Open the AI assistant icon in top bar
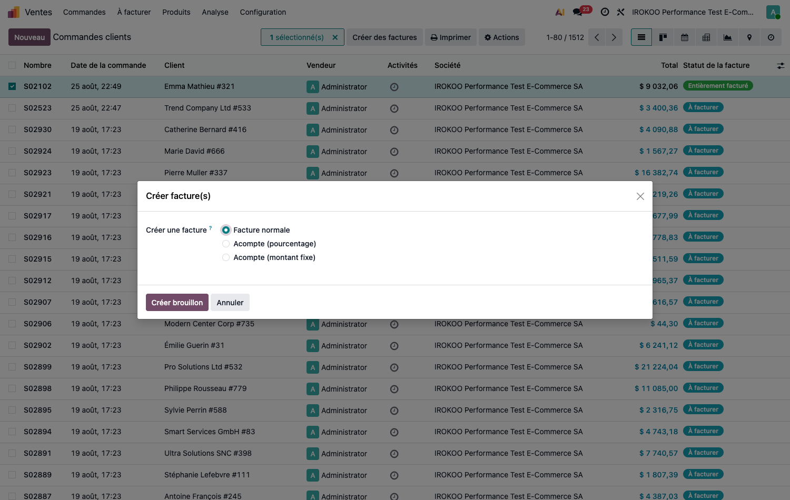The image size is (790, 500). [560, 12]
